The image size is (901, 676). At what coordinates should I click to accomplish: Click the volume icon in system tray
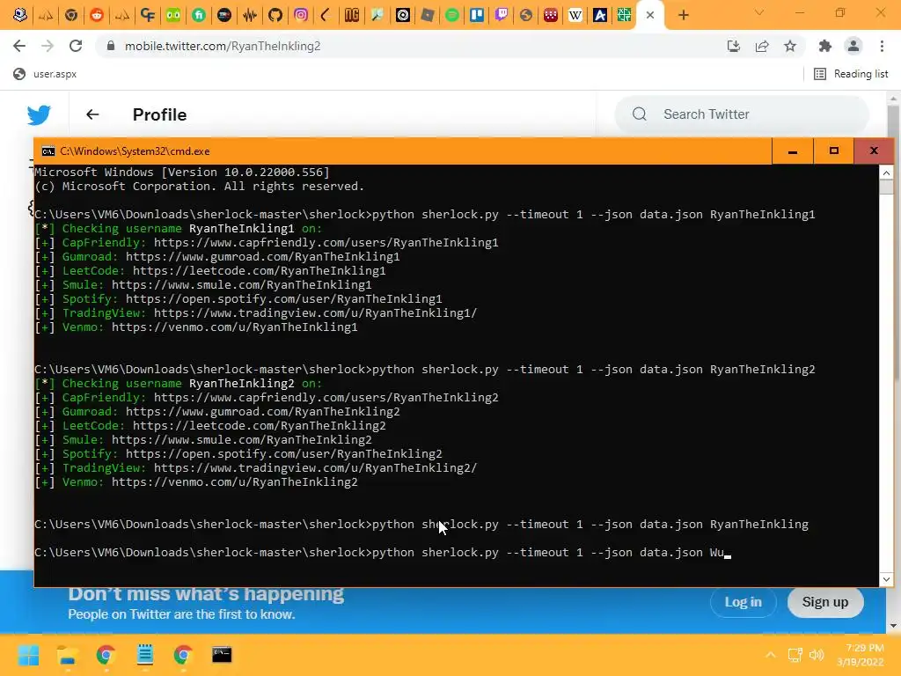(817, 655)
